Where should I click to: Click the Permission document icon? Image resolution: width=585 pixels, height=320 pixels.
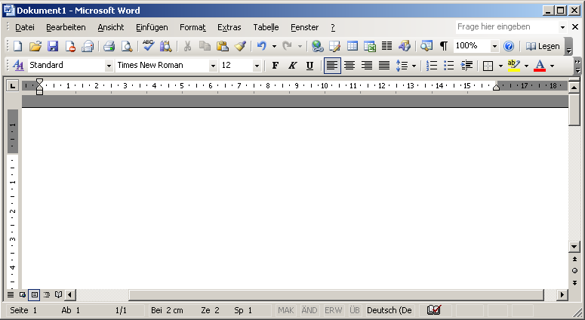tap(70, 46)
